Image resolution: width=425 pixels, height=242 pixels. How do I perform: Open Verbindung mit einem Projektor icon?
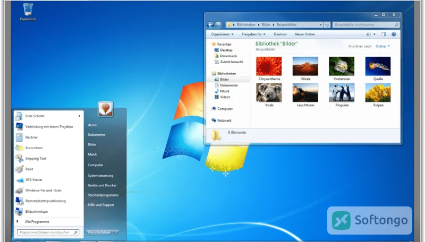pos(19,126)
